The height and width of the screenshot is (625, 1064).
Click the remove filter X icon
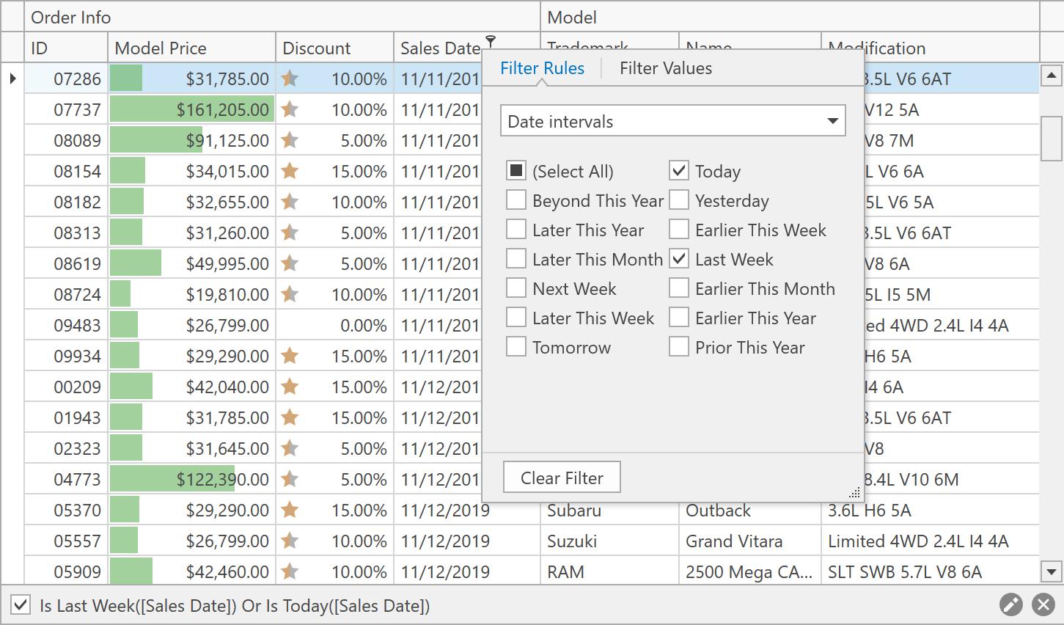pos(1043,604)
